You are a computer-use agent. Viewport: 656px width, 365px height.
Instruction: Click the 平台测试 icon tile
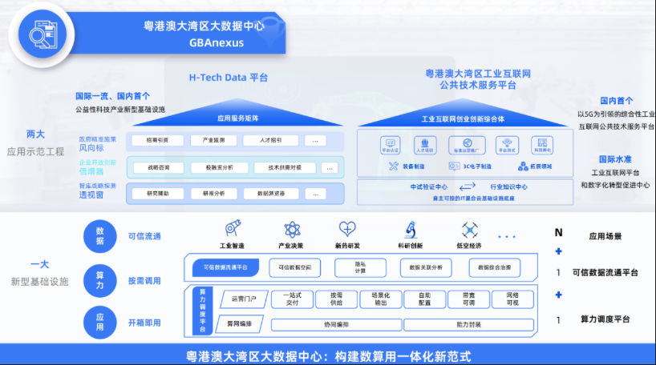point(507,146)
